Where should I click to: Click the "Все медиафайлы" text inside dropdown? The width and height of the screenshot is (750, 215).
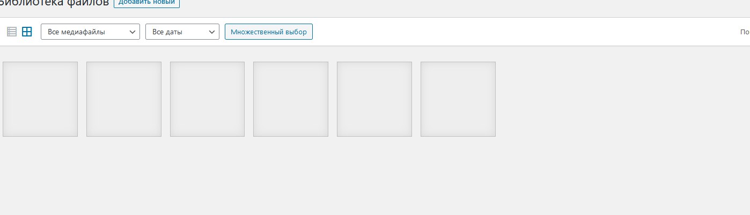[x=76, y=32]
